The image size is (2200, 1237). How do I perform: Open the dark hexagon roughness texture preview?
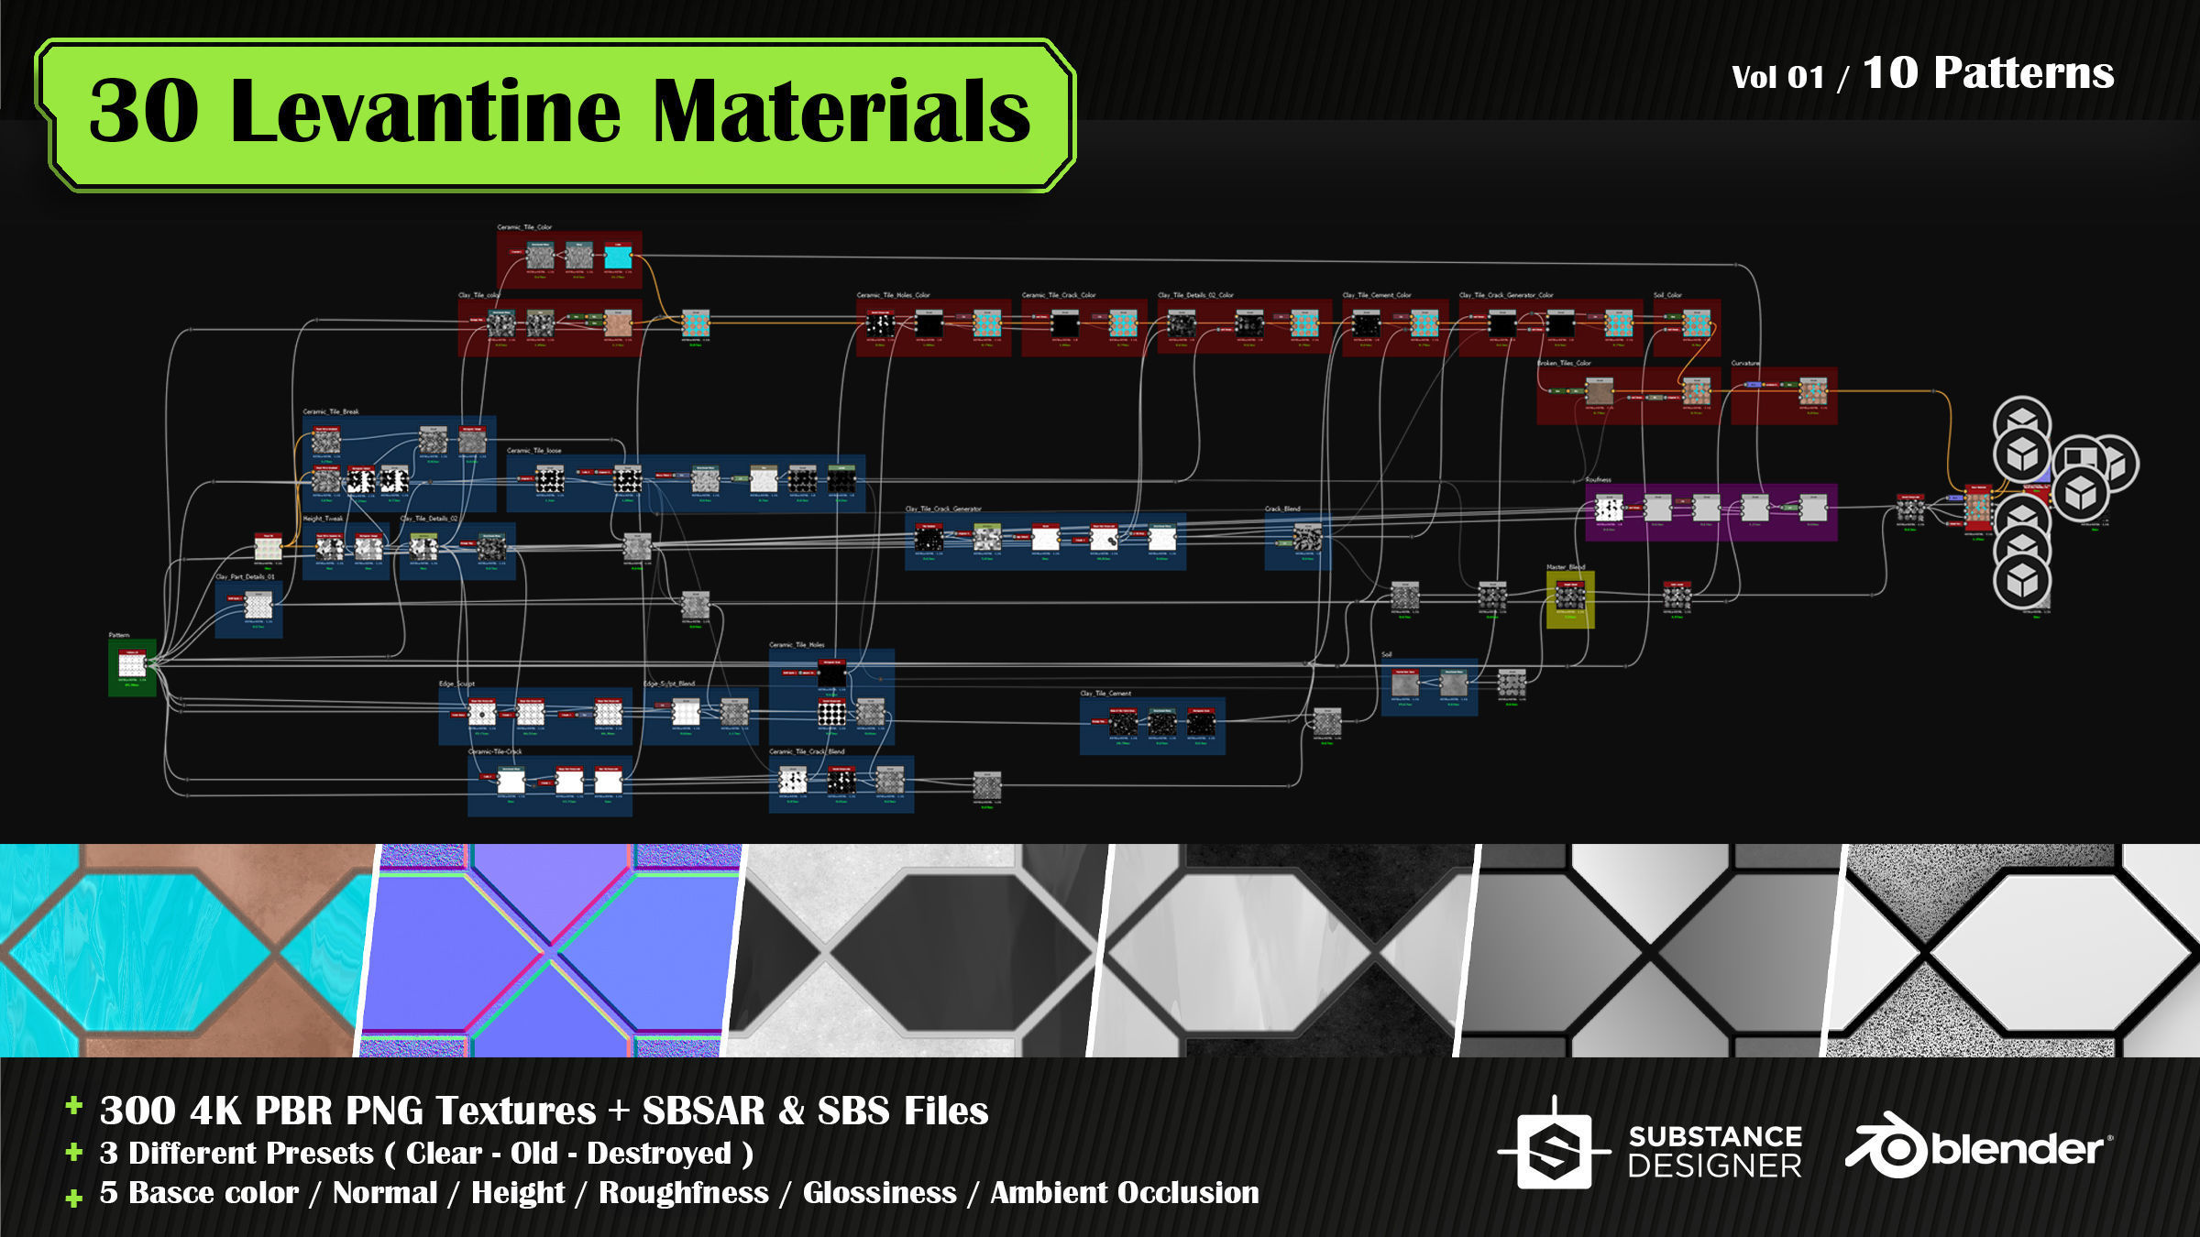(917, 950)
